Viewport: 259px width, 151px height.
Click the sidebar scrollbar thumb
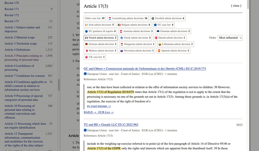click(58, 85)
